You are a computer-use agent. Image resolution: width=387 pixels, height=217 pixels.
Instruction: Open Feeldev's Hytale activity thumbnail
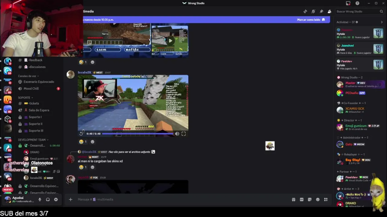pos(378,64)
